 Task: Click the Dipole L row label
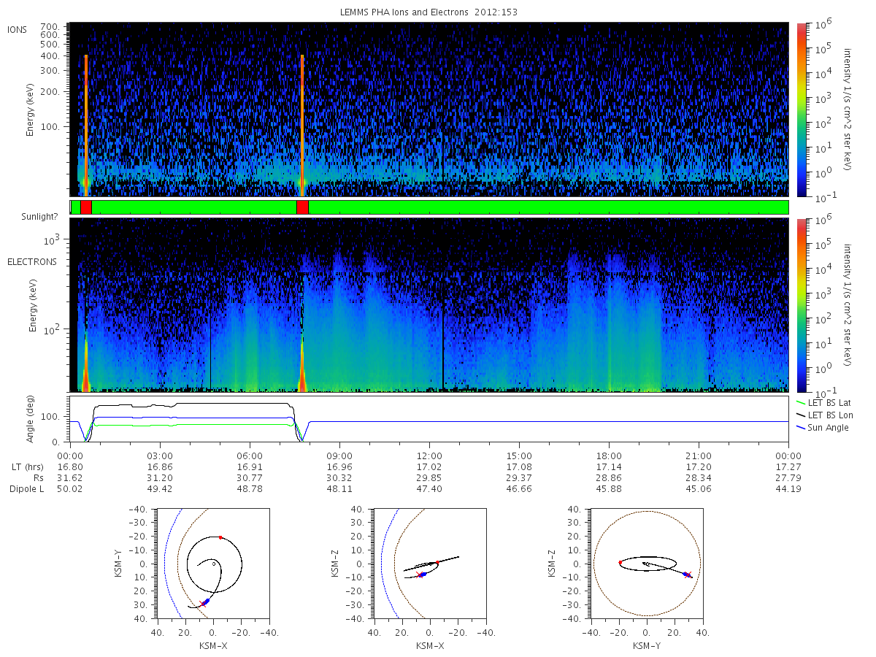(x=26, y=489)
